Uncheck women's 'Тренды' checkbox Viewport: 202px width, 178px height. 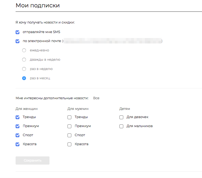tap(17, 117)
